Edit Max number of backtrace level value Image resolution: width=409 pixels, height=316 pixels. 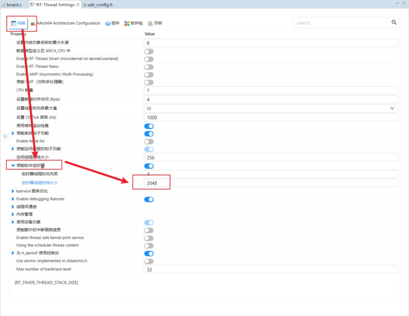[271, 269]
